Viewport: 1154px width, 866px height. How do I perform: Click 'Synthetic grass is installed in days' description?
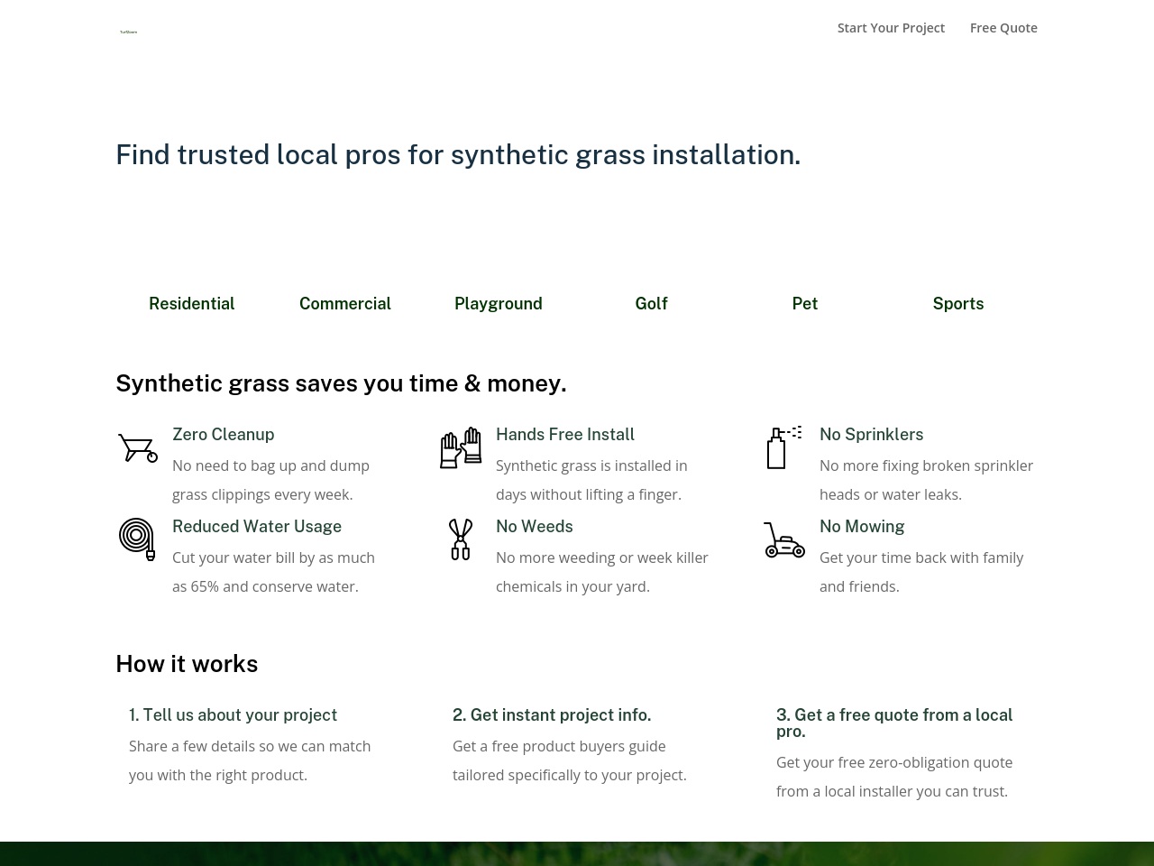coord(591,480)
